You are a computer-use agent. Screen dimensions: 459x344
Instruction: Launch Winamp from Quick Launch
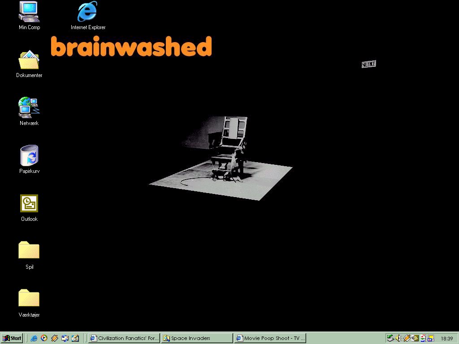click(54, 338)
